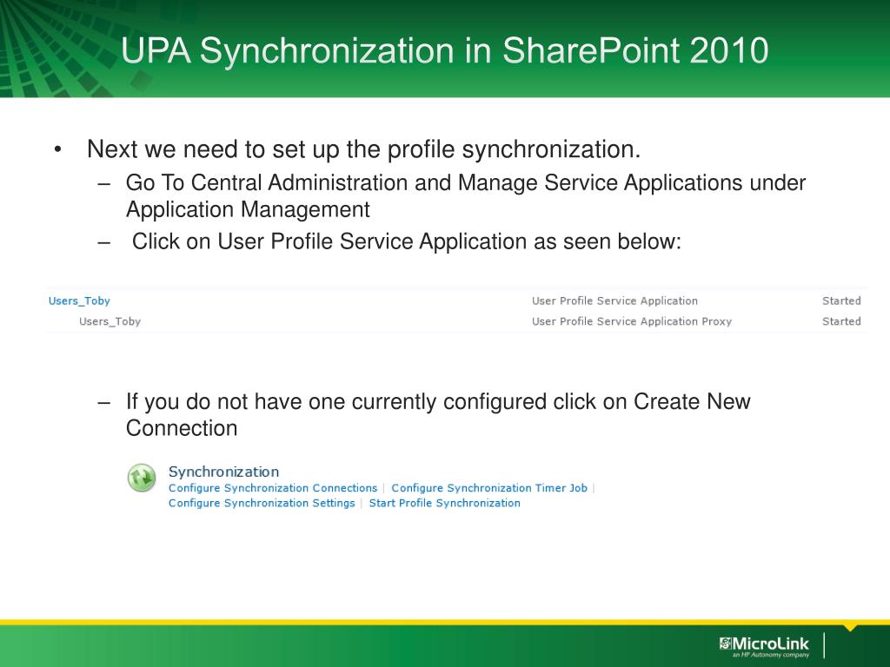Click the MicroLink logo in the footer
The image size is (890, 667).
coord(764,645)
